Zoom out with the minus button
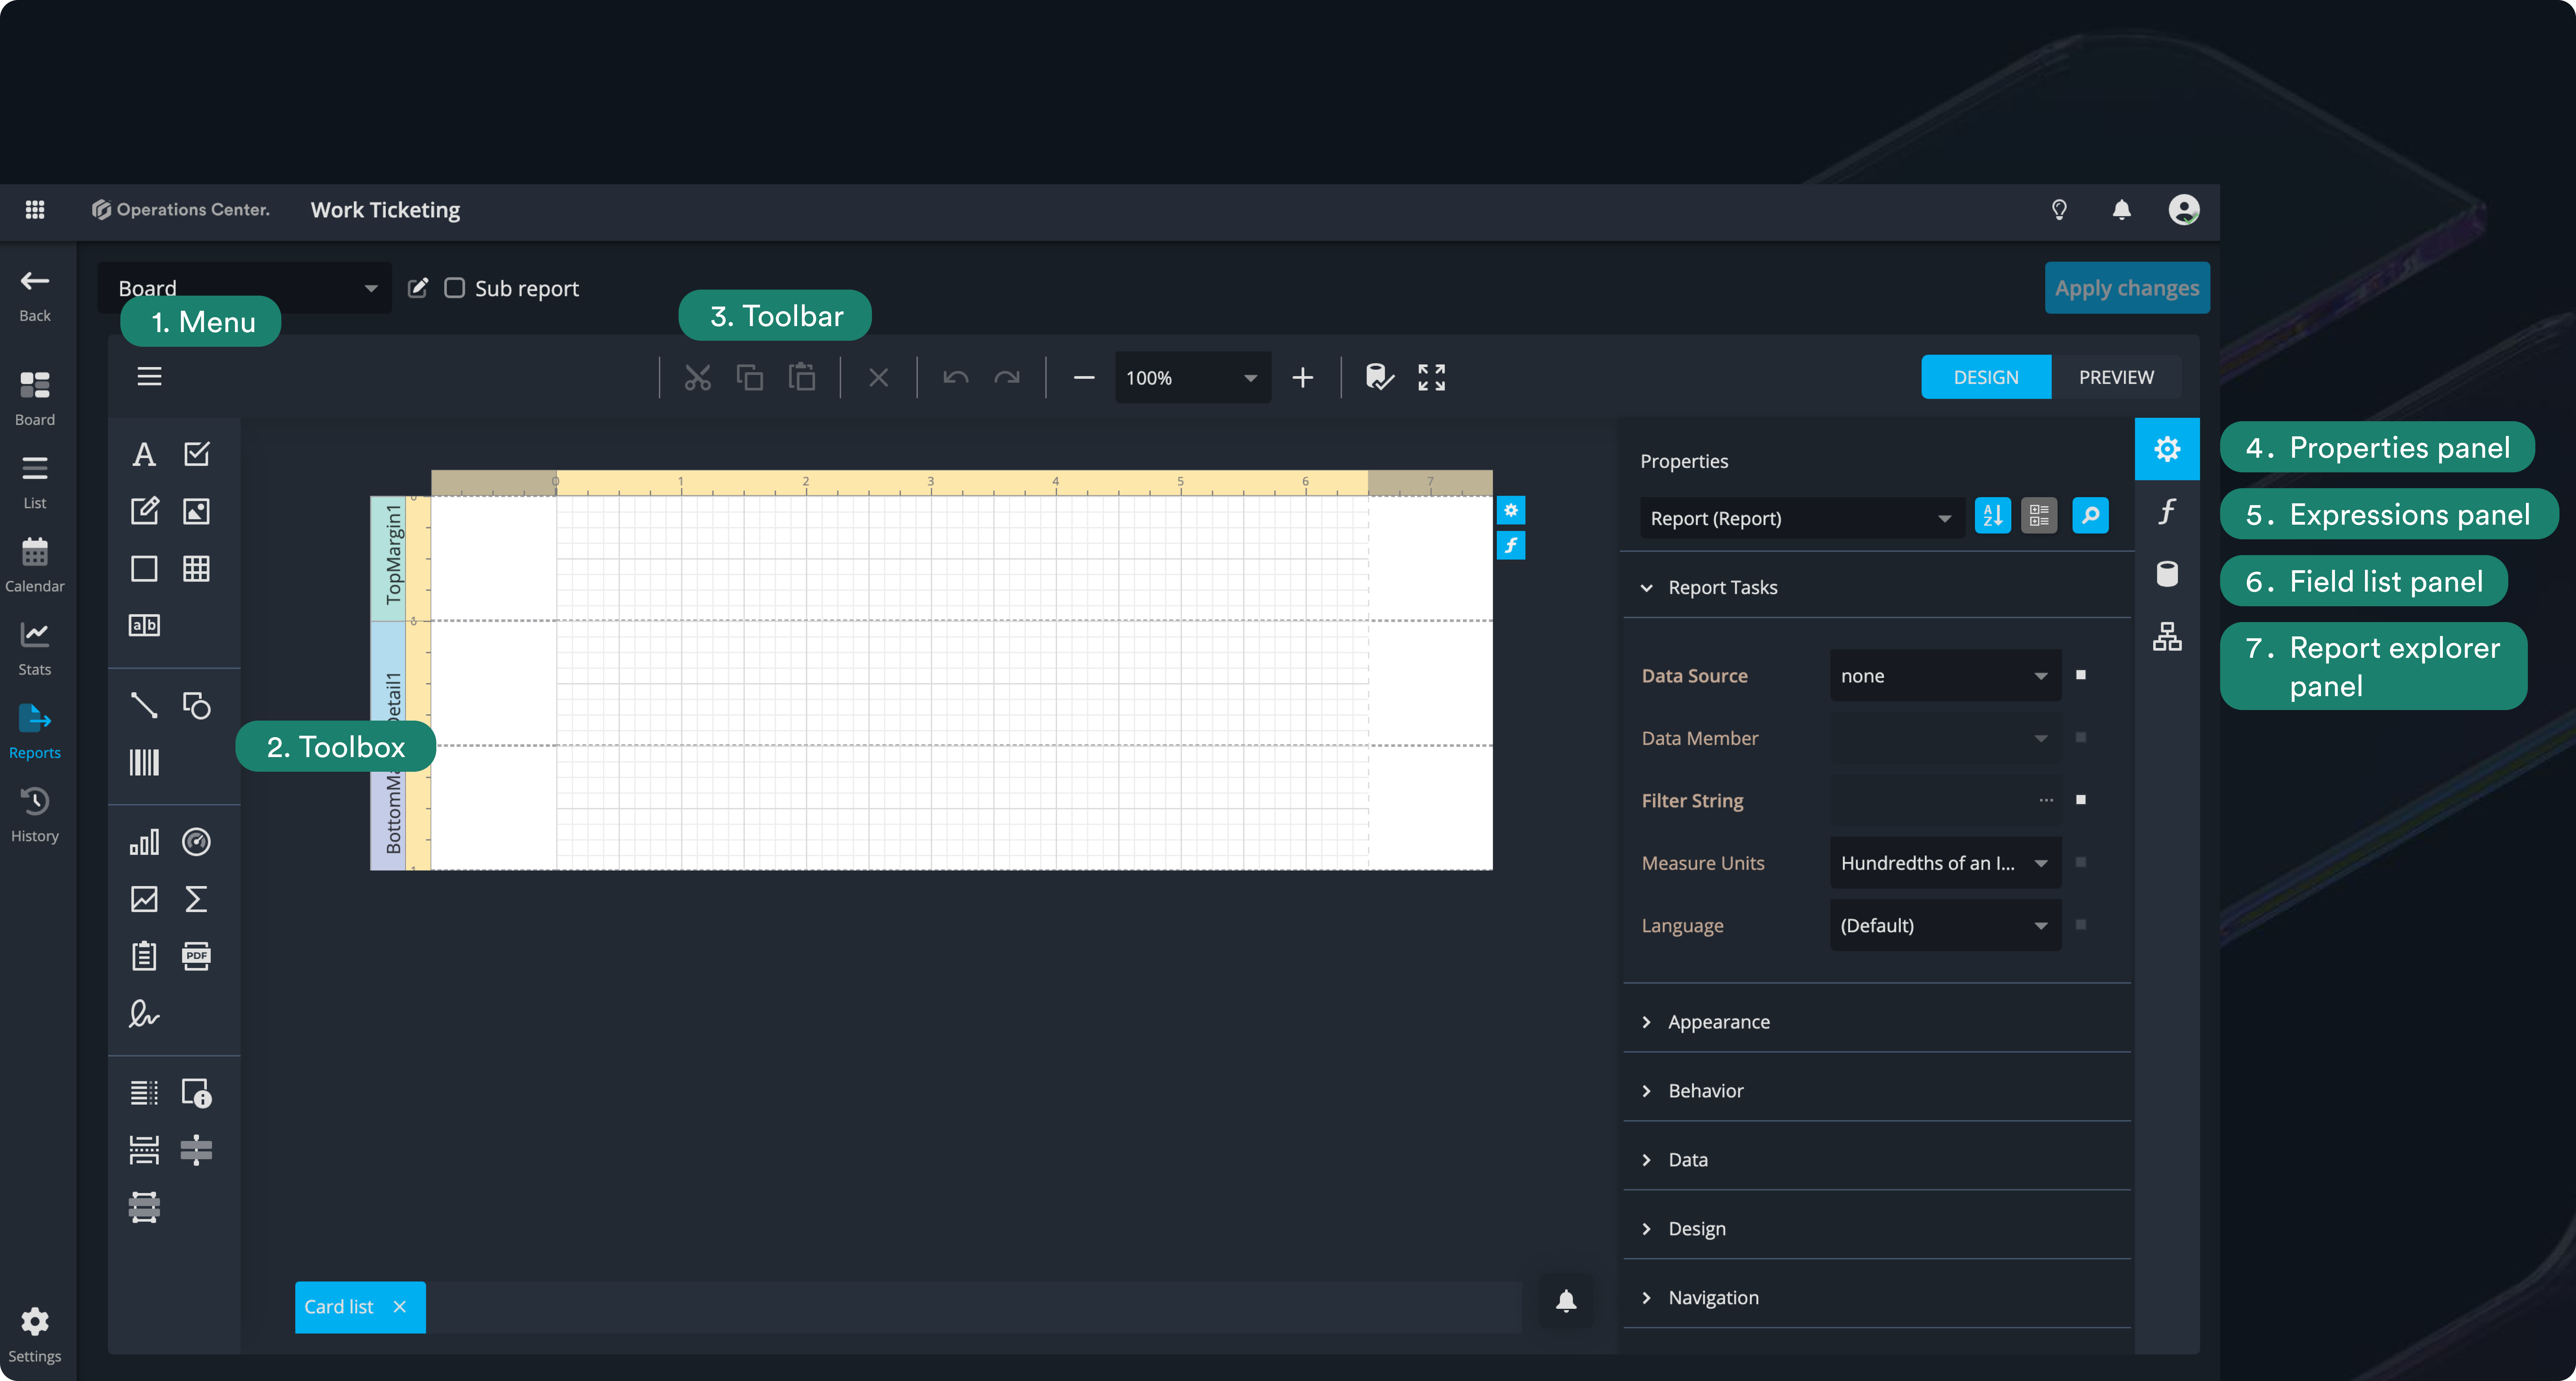 tap(1084, 378)
